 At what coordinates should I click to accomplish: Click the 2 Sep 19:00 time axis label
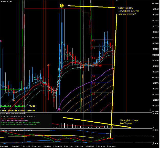point(79,146)
